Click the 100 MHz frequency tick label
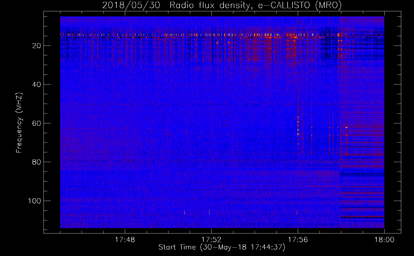The image size is (414, 256). [x=35, y=201]
